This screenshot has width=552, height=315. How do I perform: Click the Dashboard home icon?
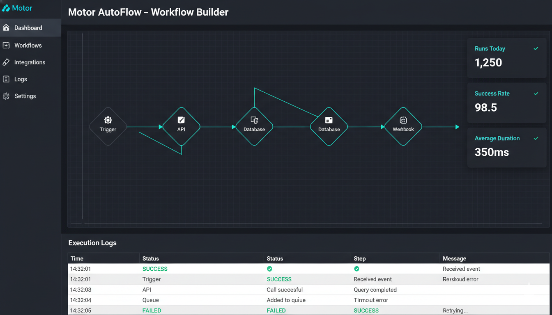point(6,28)
